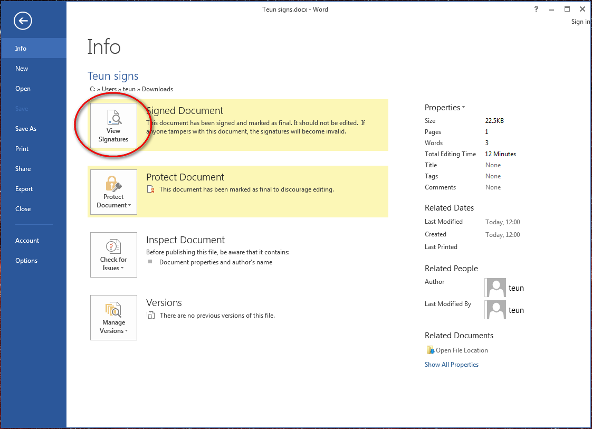Screen dimensions: 592x429
Task: Open the Print page
Action: coord(22,149)
